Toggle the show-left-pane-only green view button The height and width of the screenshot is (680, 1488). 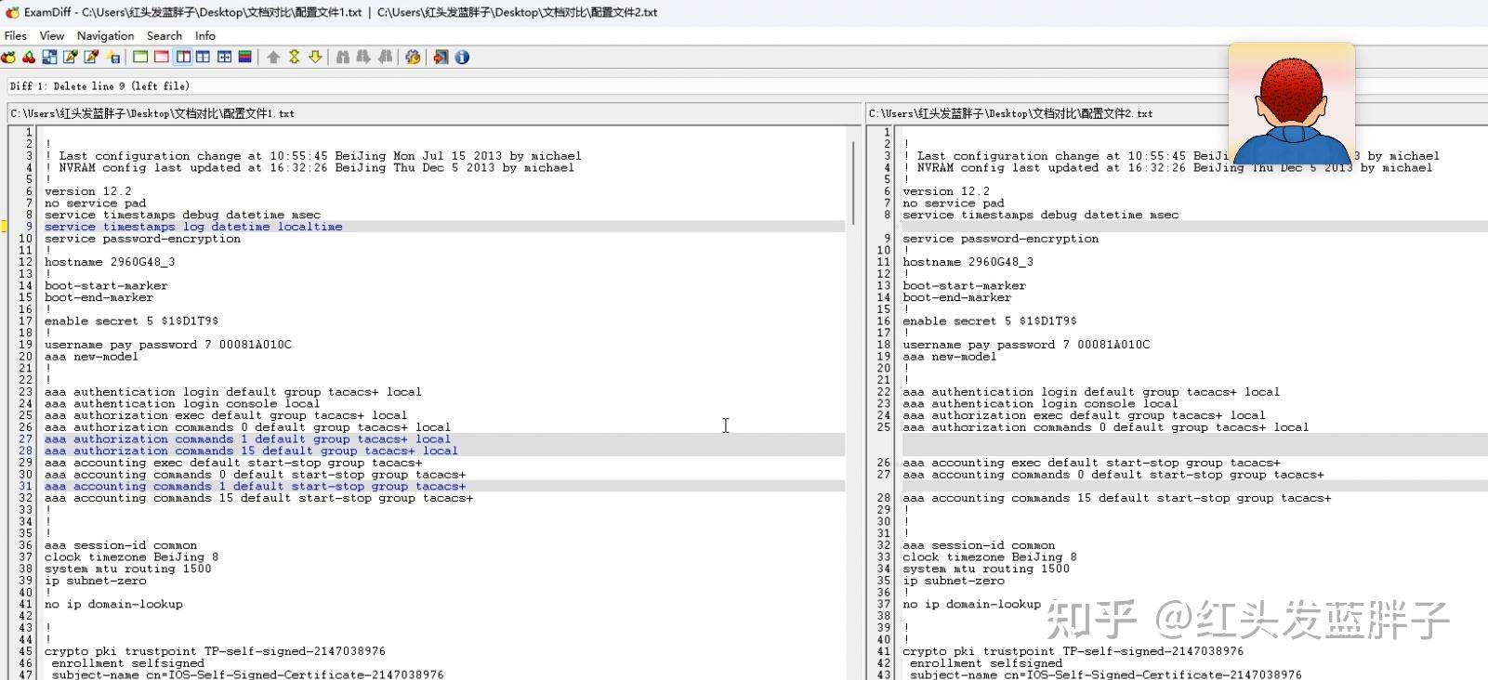pyautogui.click(x=140, y=58)
